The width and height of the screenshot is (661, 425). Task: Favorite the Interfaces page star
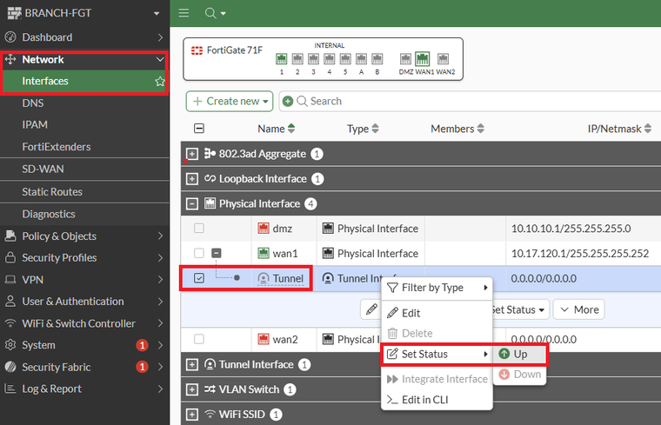[x=160, y=82]
